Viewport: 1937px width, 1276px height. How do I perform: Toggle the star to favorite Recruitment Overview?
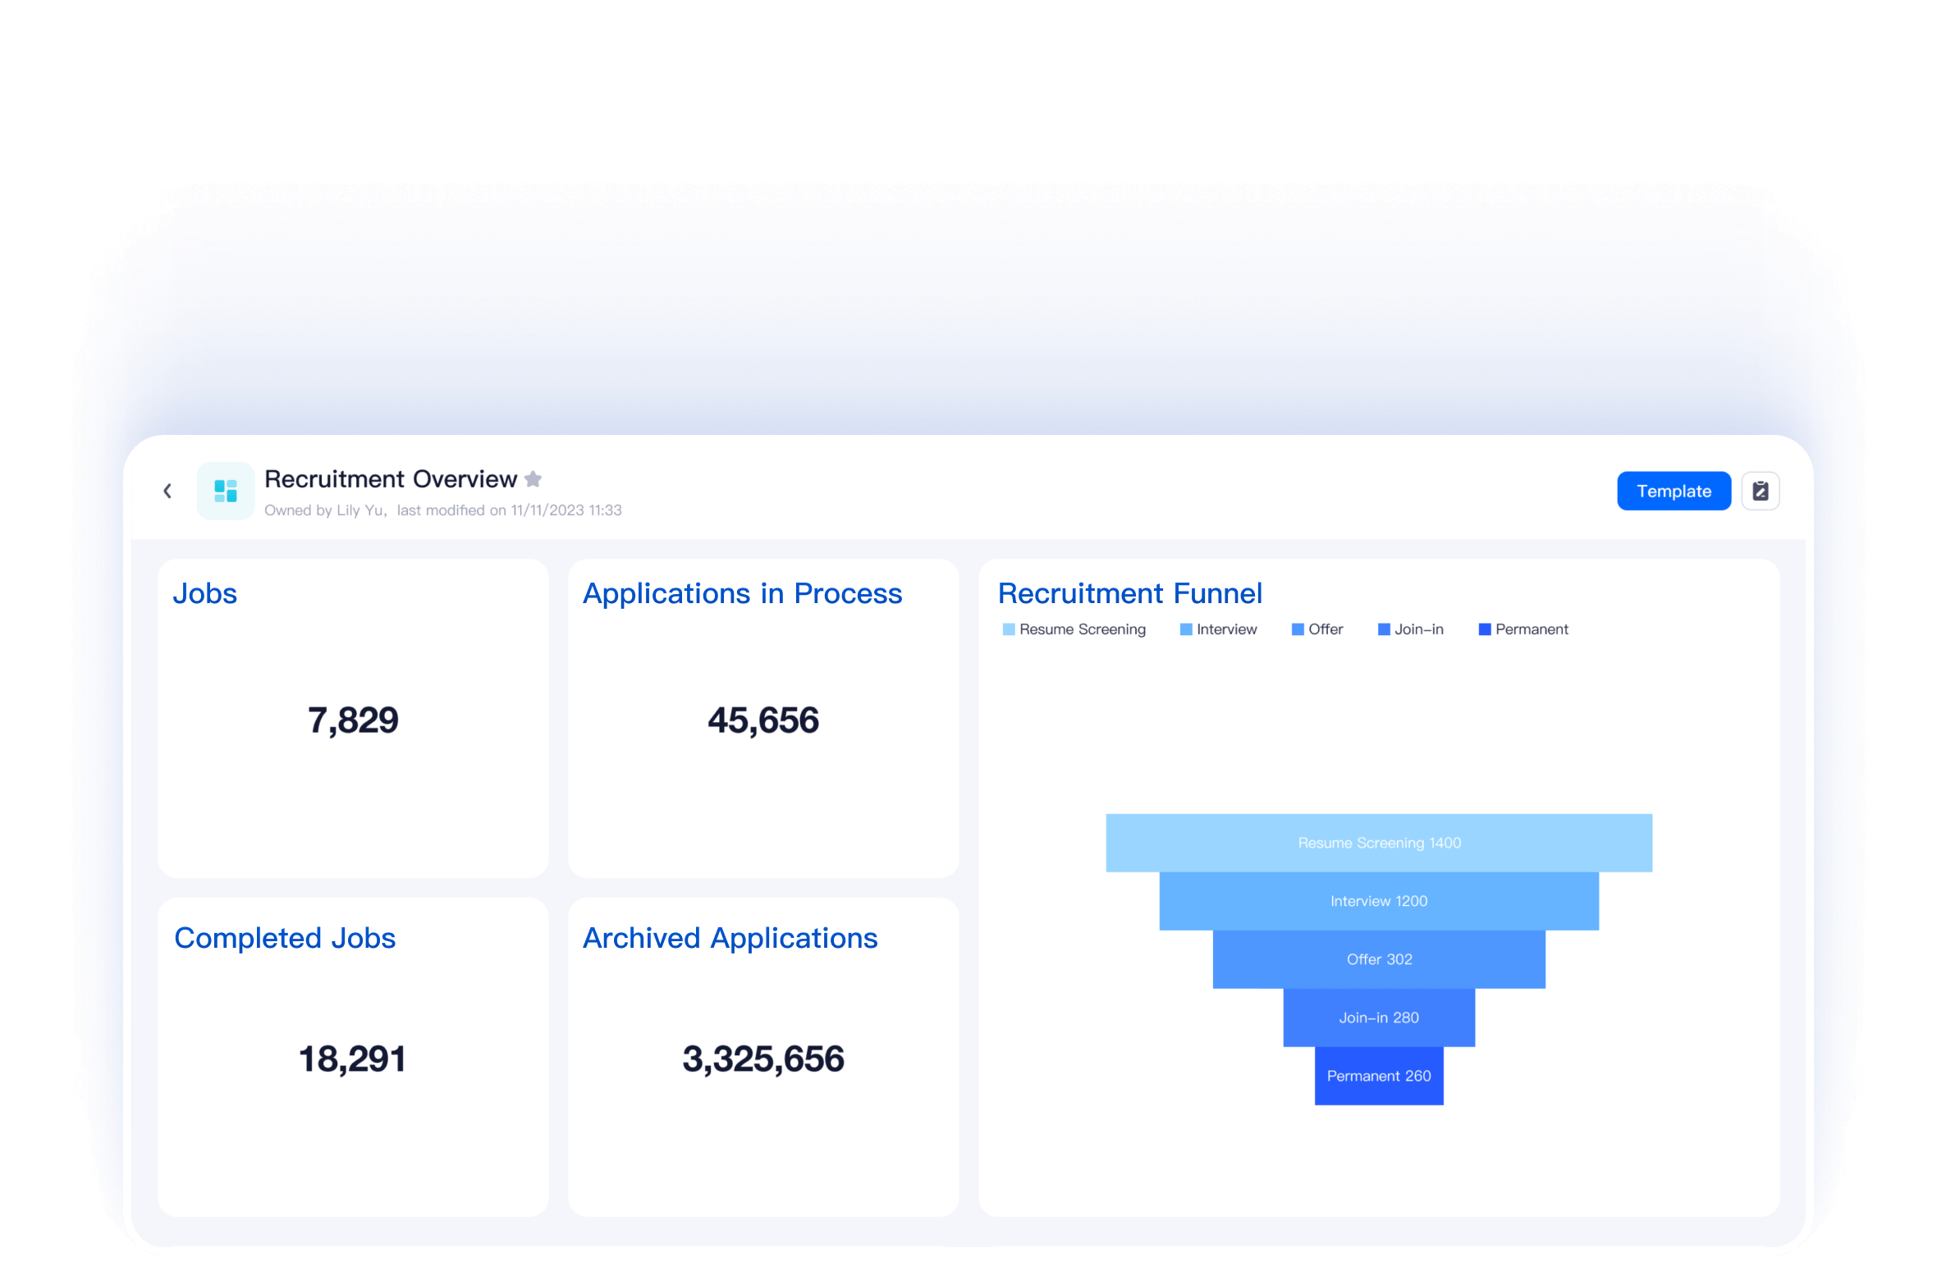click(x=532, y=478)
